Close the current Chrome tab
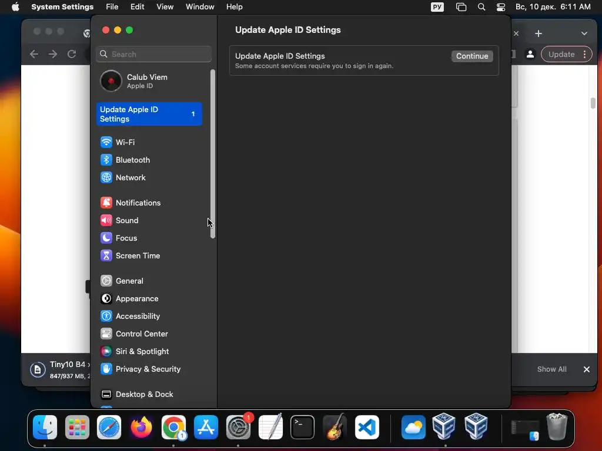This screenshot has height=451, width=602. click(516, 33)
